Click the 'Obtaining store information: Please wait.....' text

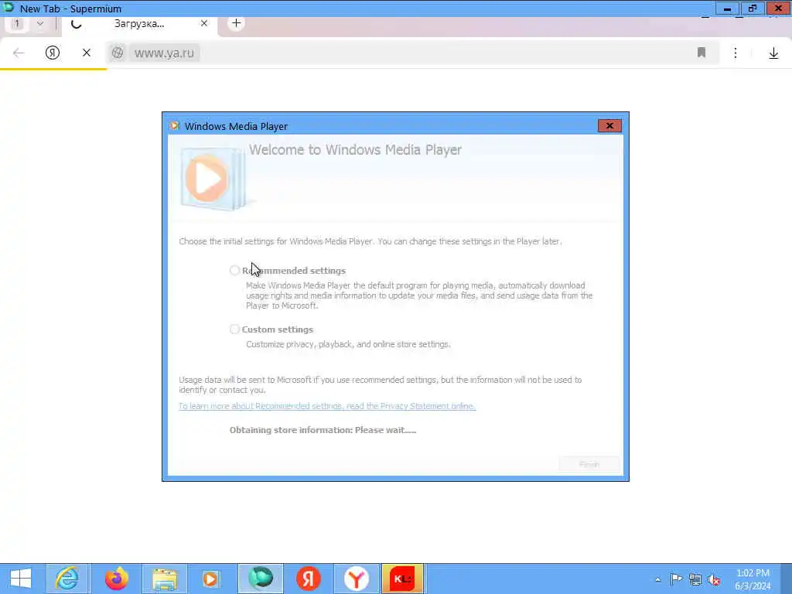323,430
